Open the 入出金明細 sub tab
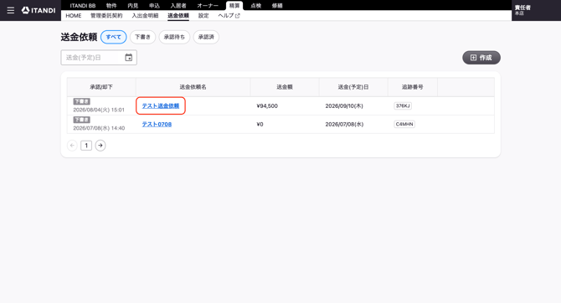The image size is (561, 303). point(145,16)
